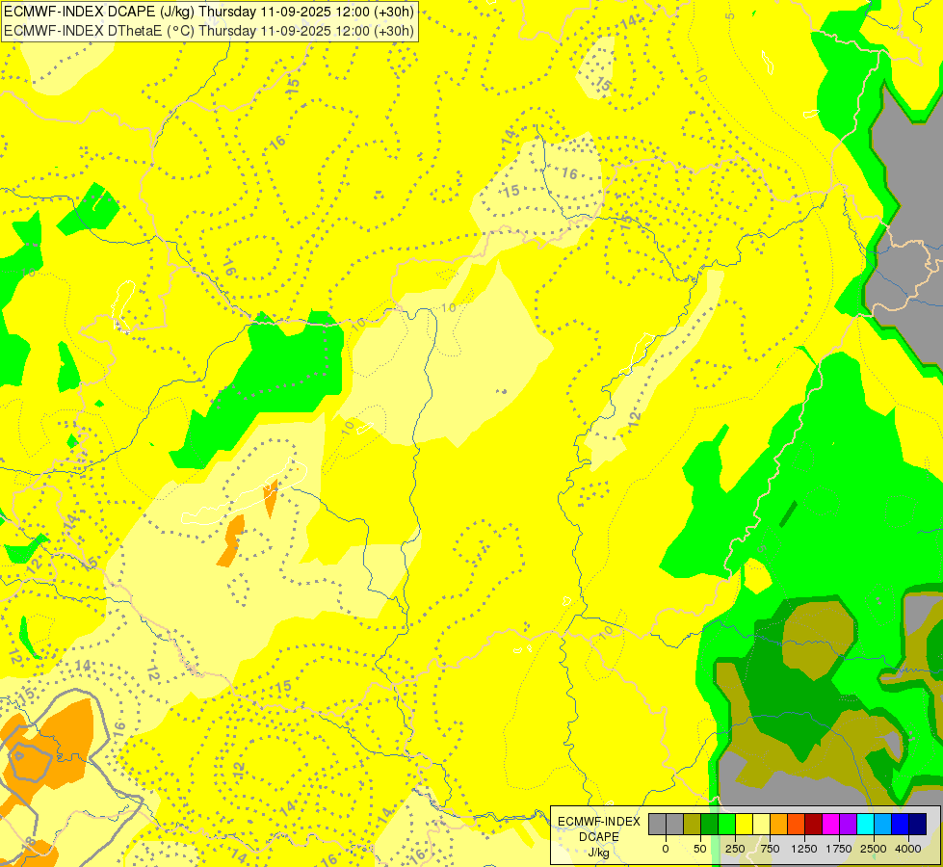Viewport: 943px width, 867px height.
Task: Click the legend value 750
Action: click(x=770, y=849)
